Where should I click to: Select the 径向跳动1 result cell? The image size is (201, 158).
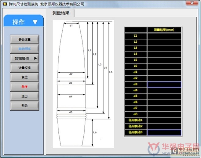(164, 120)
